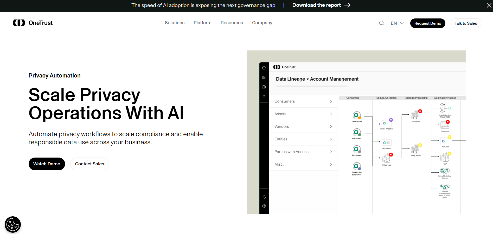Click the Sales/Marketing Teams group icon
Screen dimensions: 493x234
pos(445,171)
